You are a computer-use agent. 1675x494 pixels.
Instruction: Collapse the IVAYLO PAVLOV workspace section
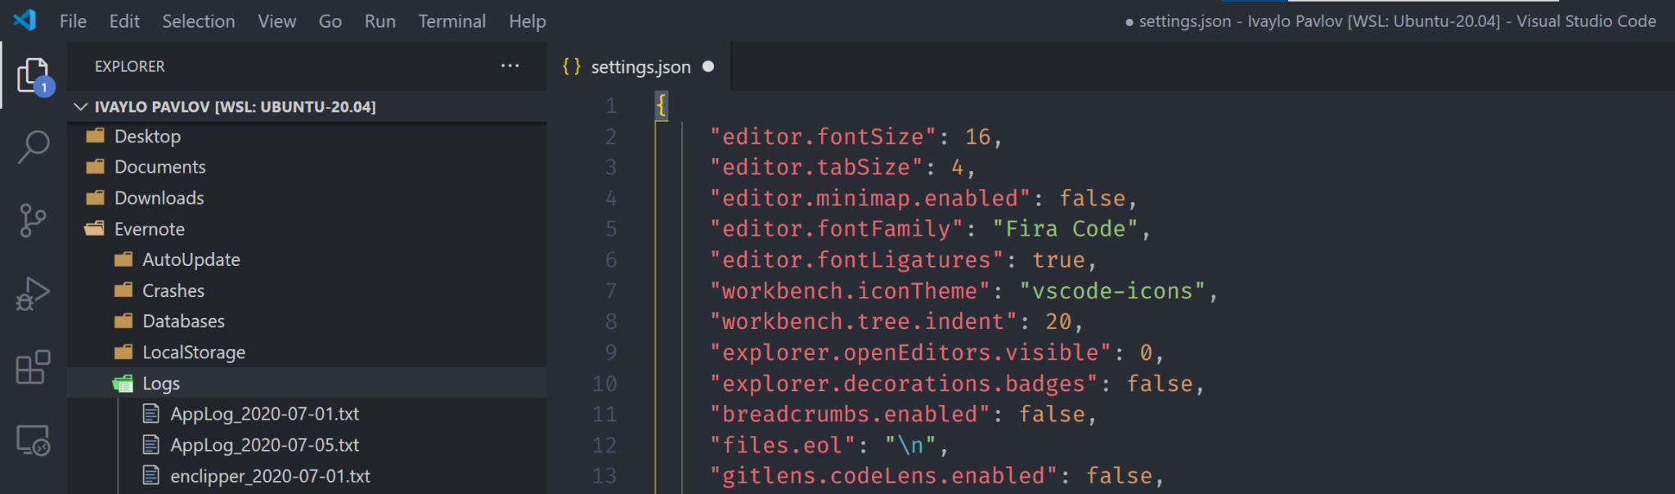point(307,106)
